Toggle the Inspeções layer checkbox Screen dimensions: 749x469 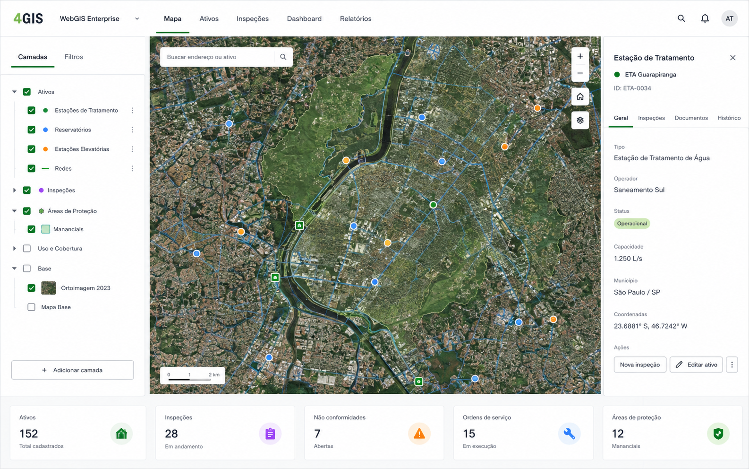pyautogui.click(x=27, y=190)
